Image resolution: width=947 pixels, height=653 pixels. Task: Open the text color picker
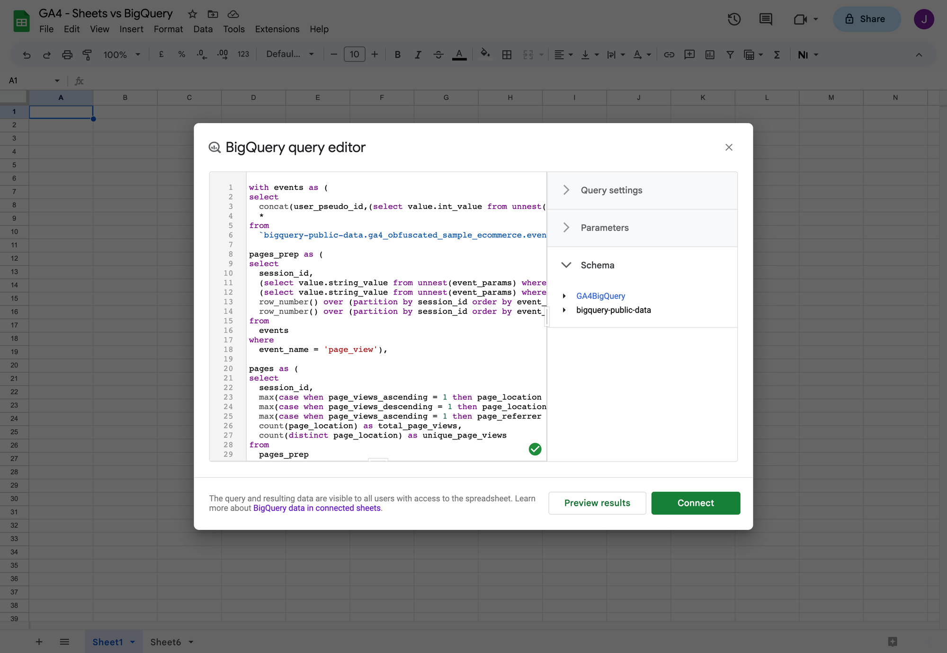coord(459,55)
